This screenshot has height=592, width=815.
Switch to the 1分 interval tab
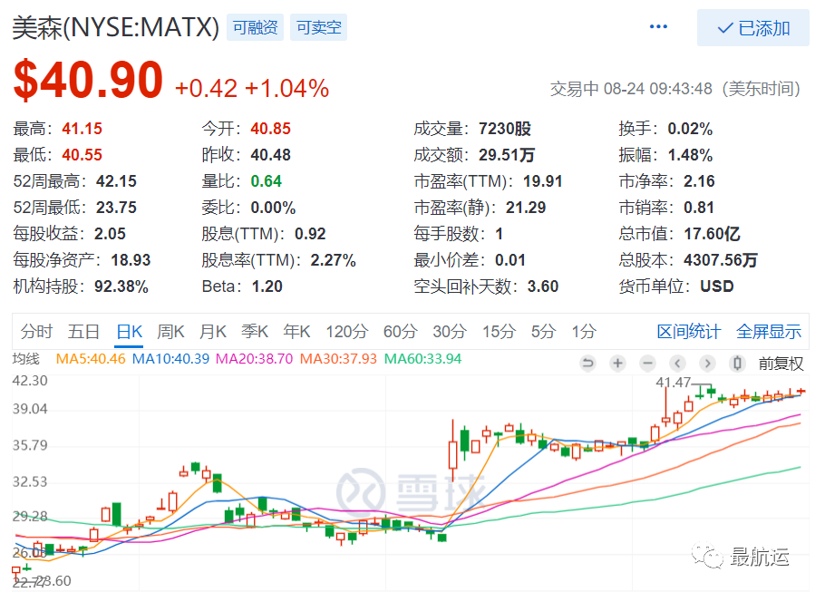click(x=584, y=331)
